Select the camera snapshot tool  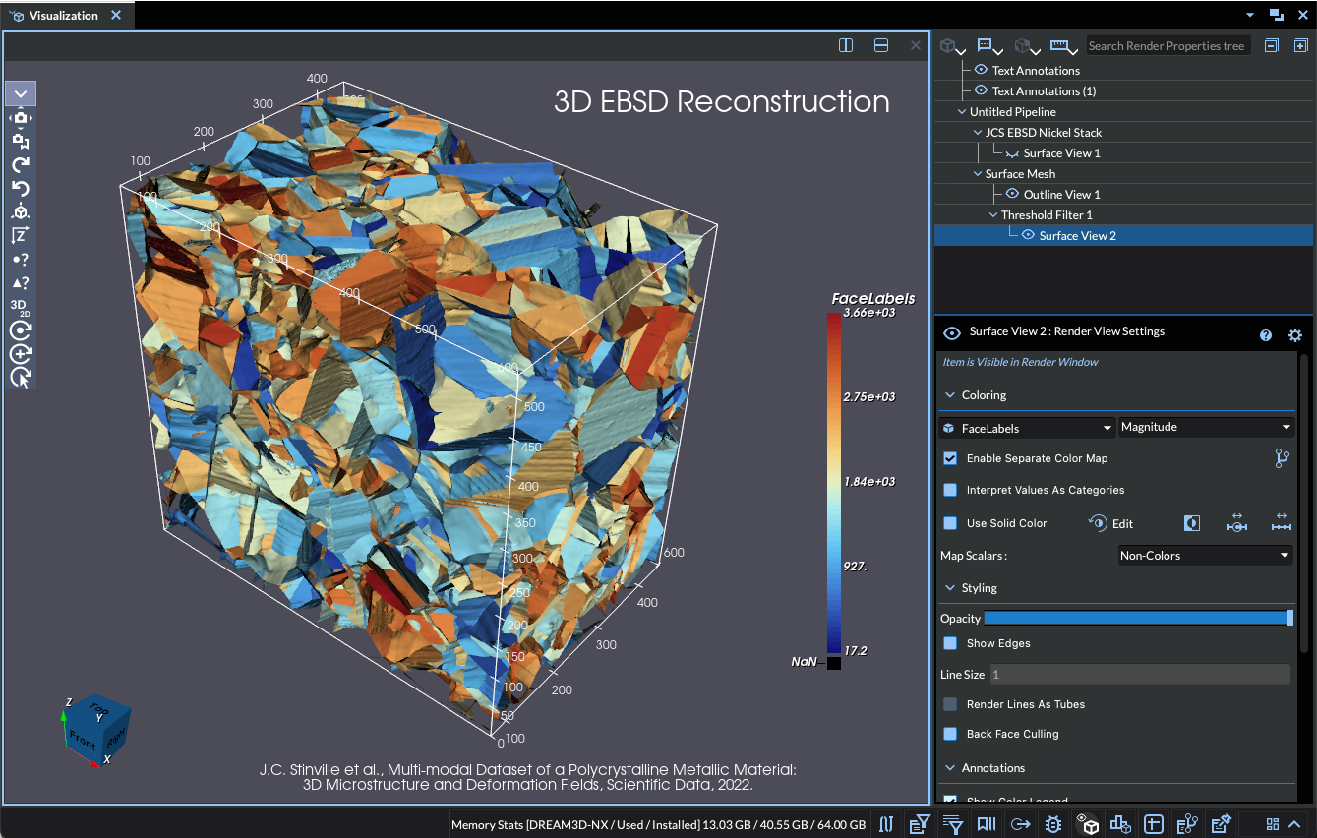tap(21, 119)
